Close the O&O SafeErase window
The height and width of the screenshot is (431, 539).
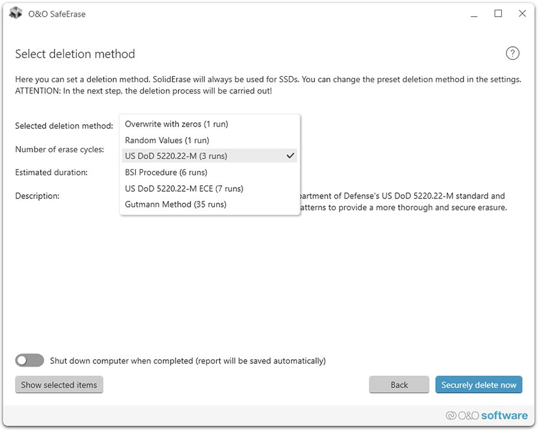522,14
